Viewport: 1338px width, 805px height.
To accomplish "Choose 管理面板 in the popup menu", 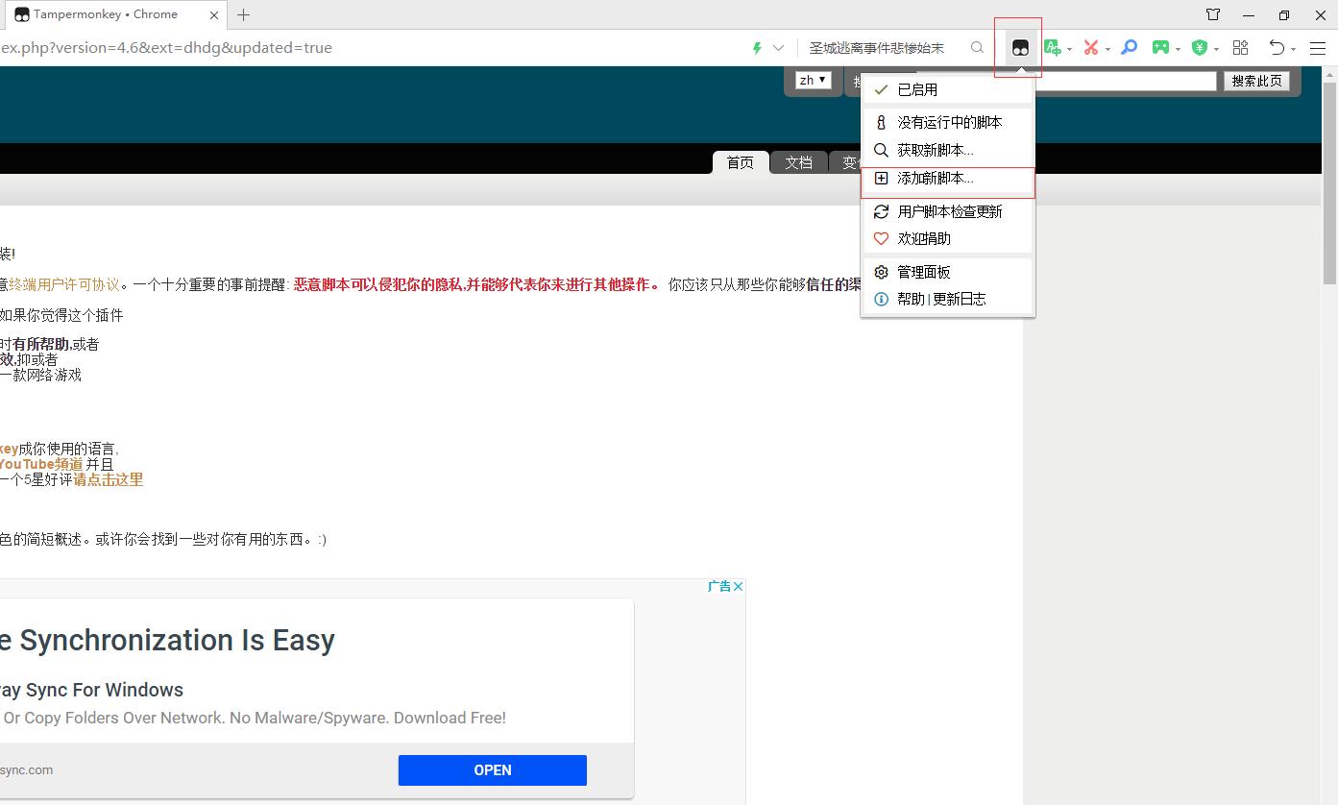I will pos(923,272).
